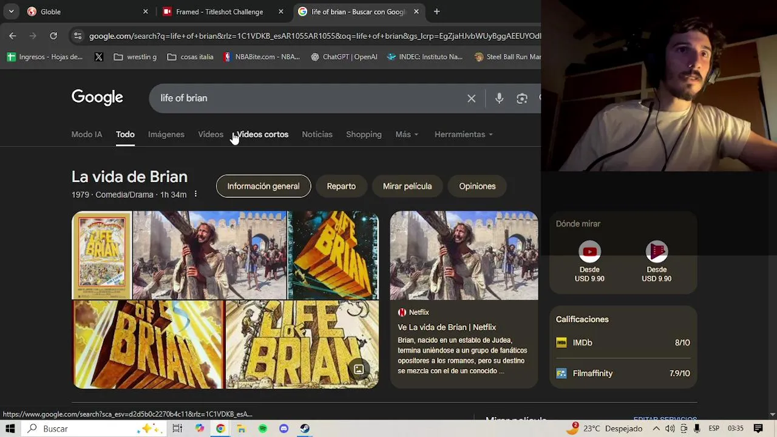Select the Reparto chip
The height and width of the screenshot is (437, 777).
(x=341, y=186)
